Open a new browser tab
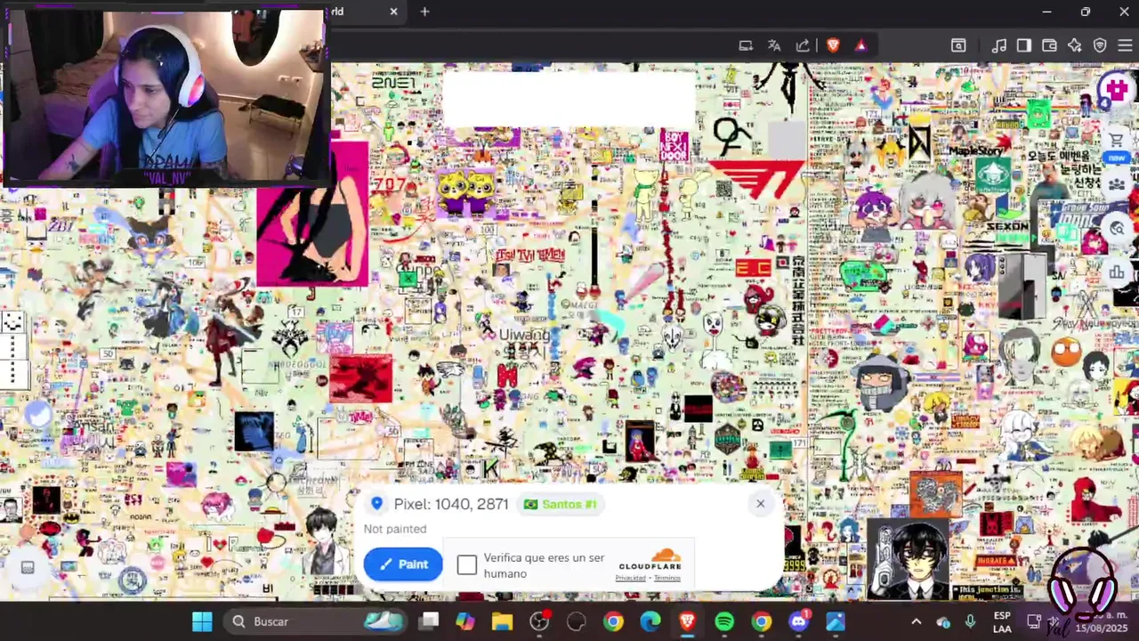Image resolution: width=1139 pixels, height=641 pixels. coord(424,12)
